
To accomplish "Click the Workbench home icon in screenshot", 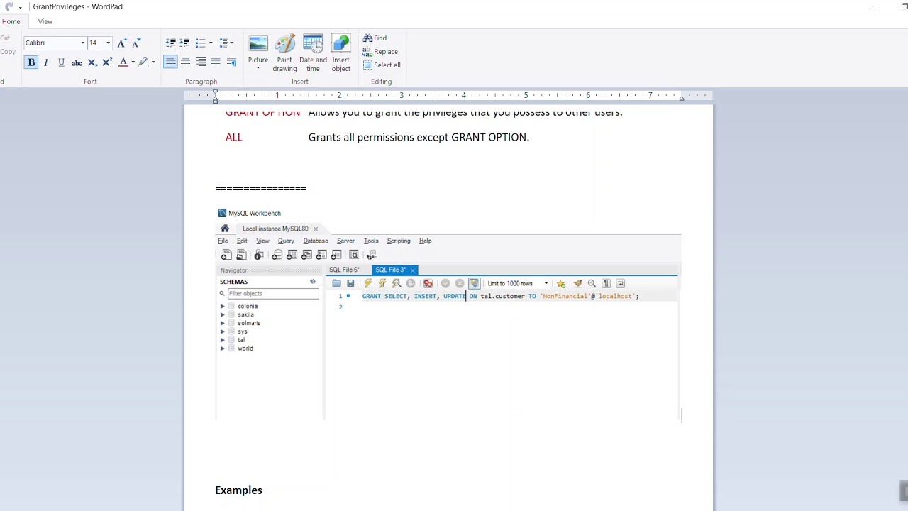I will [x=225, y=229].
